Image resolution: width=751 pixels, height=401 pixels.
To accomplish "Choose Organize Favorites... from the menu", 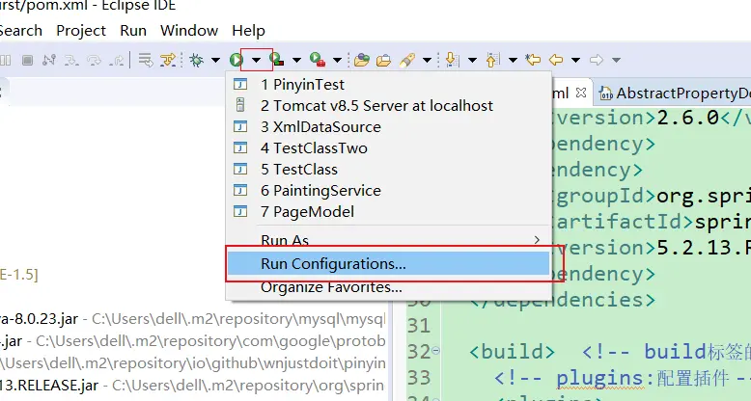I will pyautogui.click(x=331, y=287).
